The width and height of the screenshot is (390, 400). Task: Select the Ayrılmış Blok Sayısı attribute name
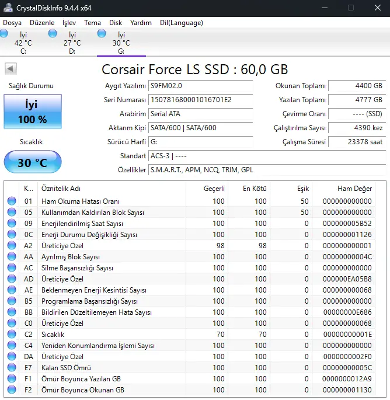[71, 256]
